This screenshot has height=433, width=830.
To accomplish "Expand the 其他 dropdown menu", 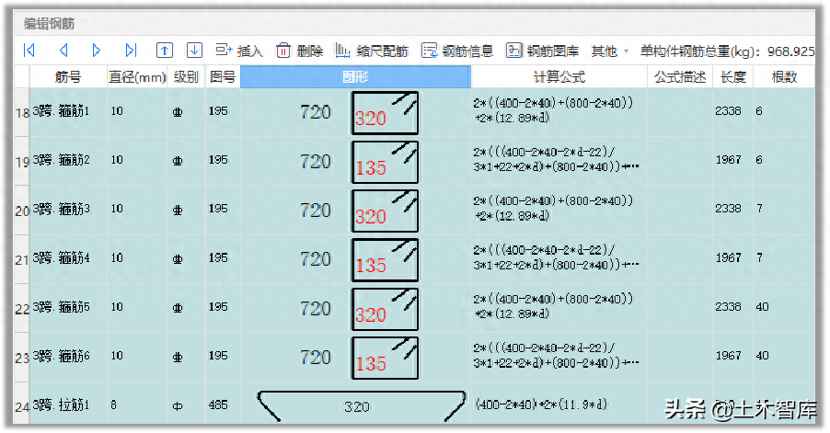I will click(x=609, y=51).
